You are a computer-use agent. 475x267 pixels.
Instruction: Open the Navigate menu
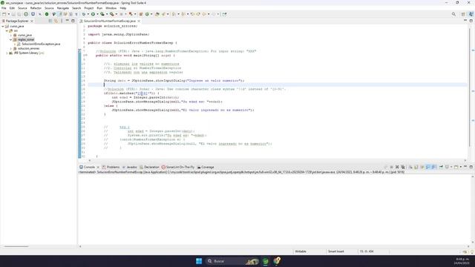point(62,8)
